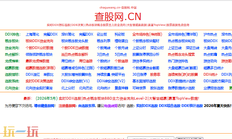Open 基本面指标选股
Viewport: 232px width, 139px height.
pos(144,81)
